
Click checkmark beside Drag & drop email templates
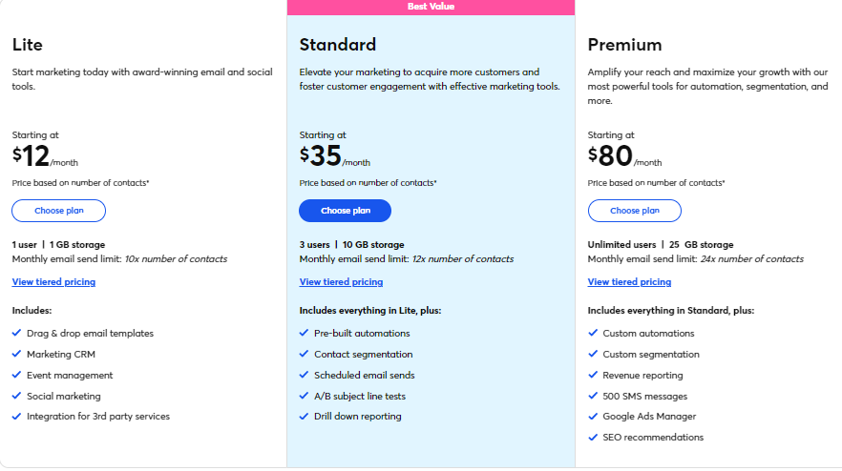coord(17,334)
